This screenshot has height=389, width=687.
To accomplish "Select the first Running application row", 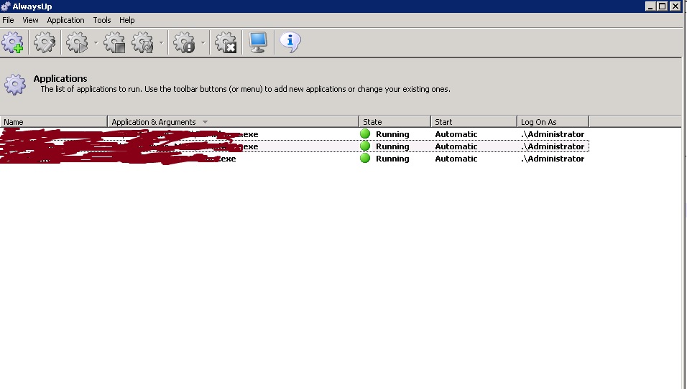I will (392, 134).
